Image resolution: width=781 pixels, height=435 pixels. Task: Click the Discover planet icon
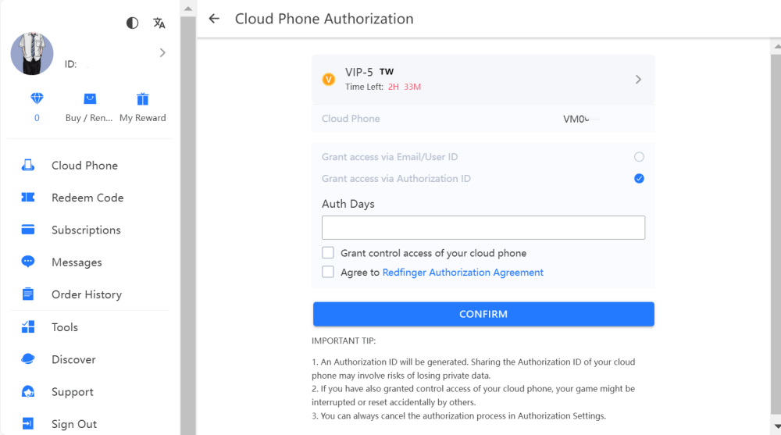28,358
